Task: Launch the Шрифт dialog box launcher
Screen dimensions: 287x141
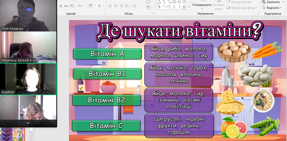Action: (x=104, y=14)
